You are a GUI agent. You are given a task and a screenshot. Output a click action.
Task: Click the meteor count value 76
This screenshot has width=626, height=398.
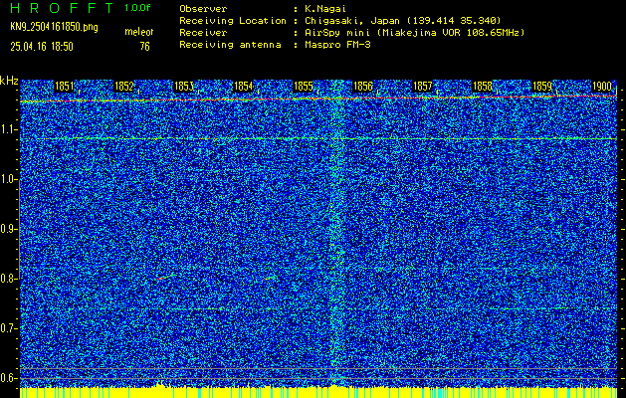[145, 47]
